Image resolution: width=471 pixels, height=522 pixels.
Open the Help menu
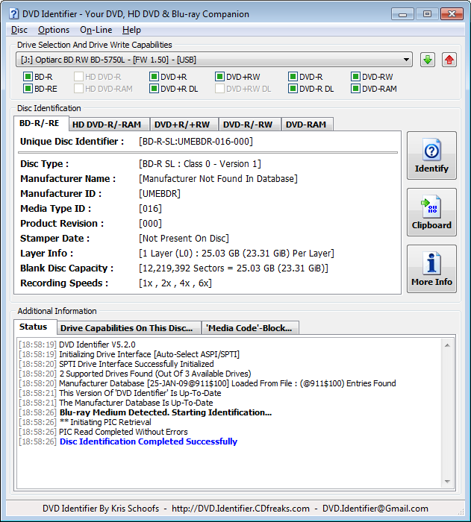[x=131, y=30]
